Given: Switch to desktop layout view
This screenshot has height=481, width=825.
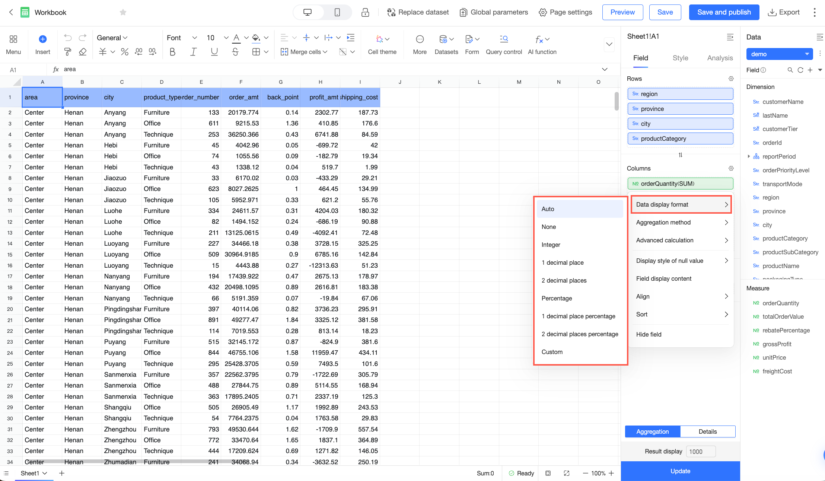Looking at the screenshot, I should (308, 12).
